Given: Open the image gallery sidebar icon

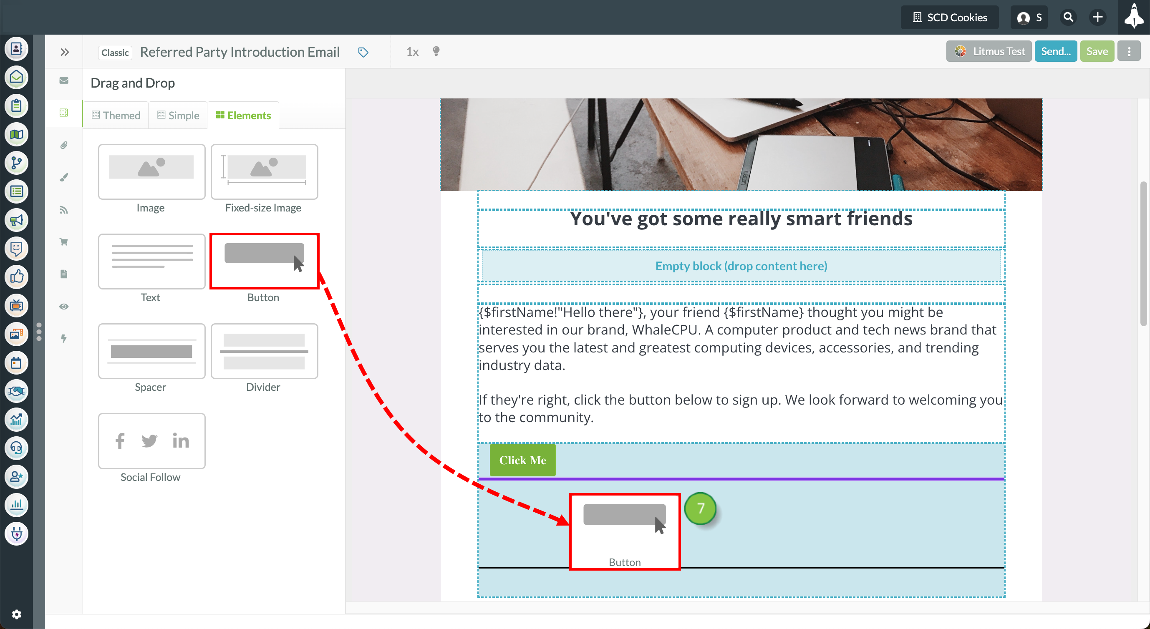Looking at the screenshot, I should point(17,334).
